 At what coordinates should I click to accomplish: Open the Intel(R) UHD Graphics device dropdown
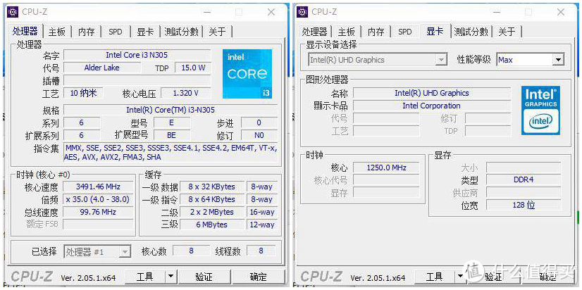[377, 60]
